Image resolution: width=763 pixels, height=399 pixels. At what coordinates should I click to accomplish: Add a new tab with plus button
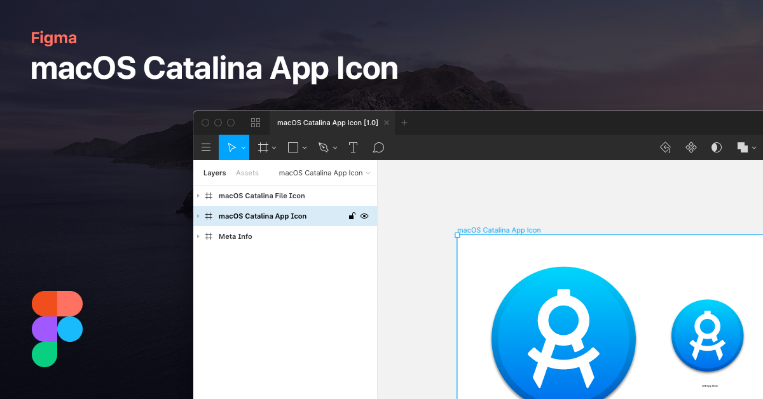[x=404, y=123]
